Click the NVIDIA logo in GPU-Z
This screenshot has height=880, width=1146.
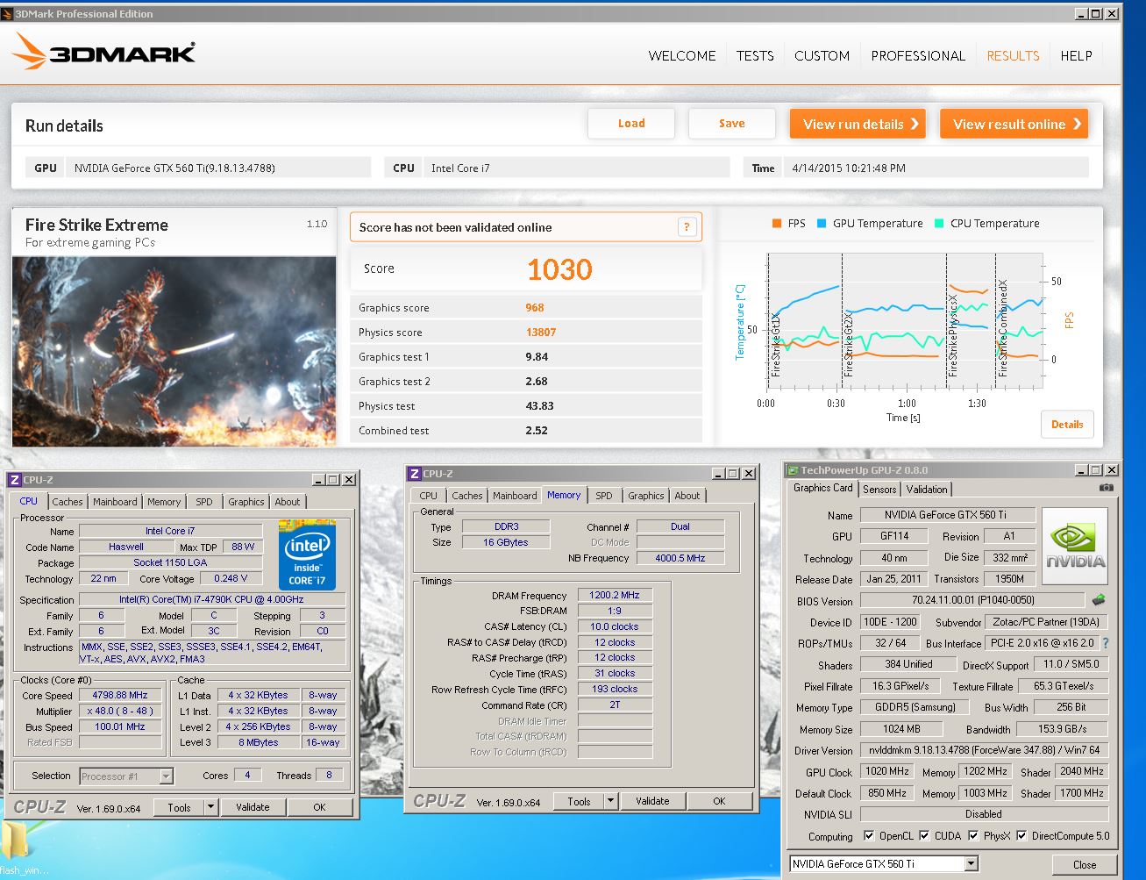(x=1075, y=546)
